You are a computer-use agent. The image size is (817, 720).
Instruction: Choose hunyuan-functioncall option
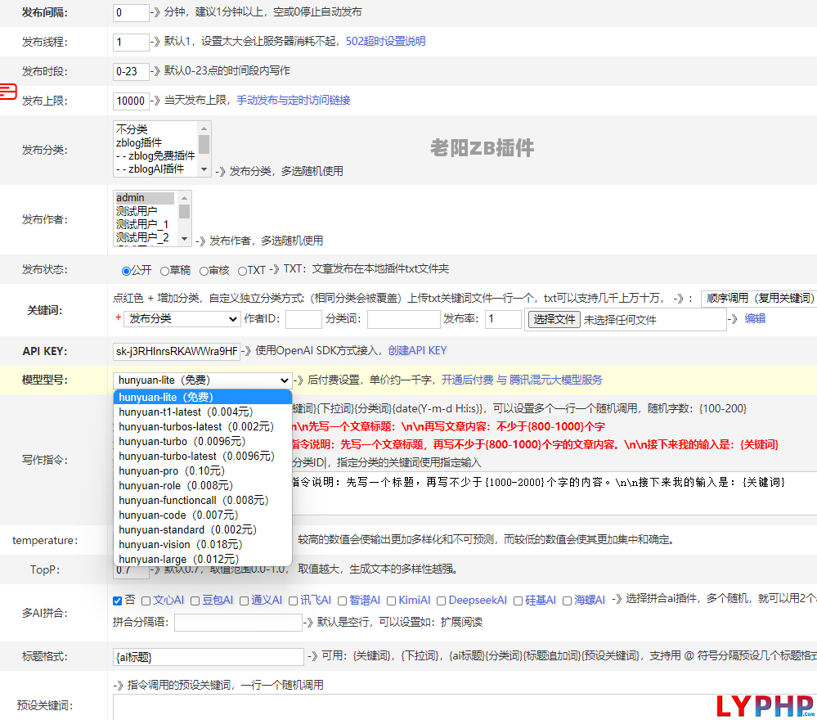pos(202,500)
